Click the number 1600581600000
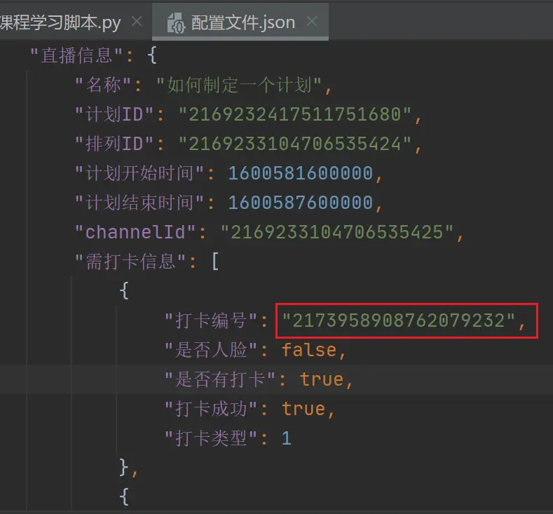Screen dimensions: 553x514 301,173
